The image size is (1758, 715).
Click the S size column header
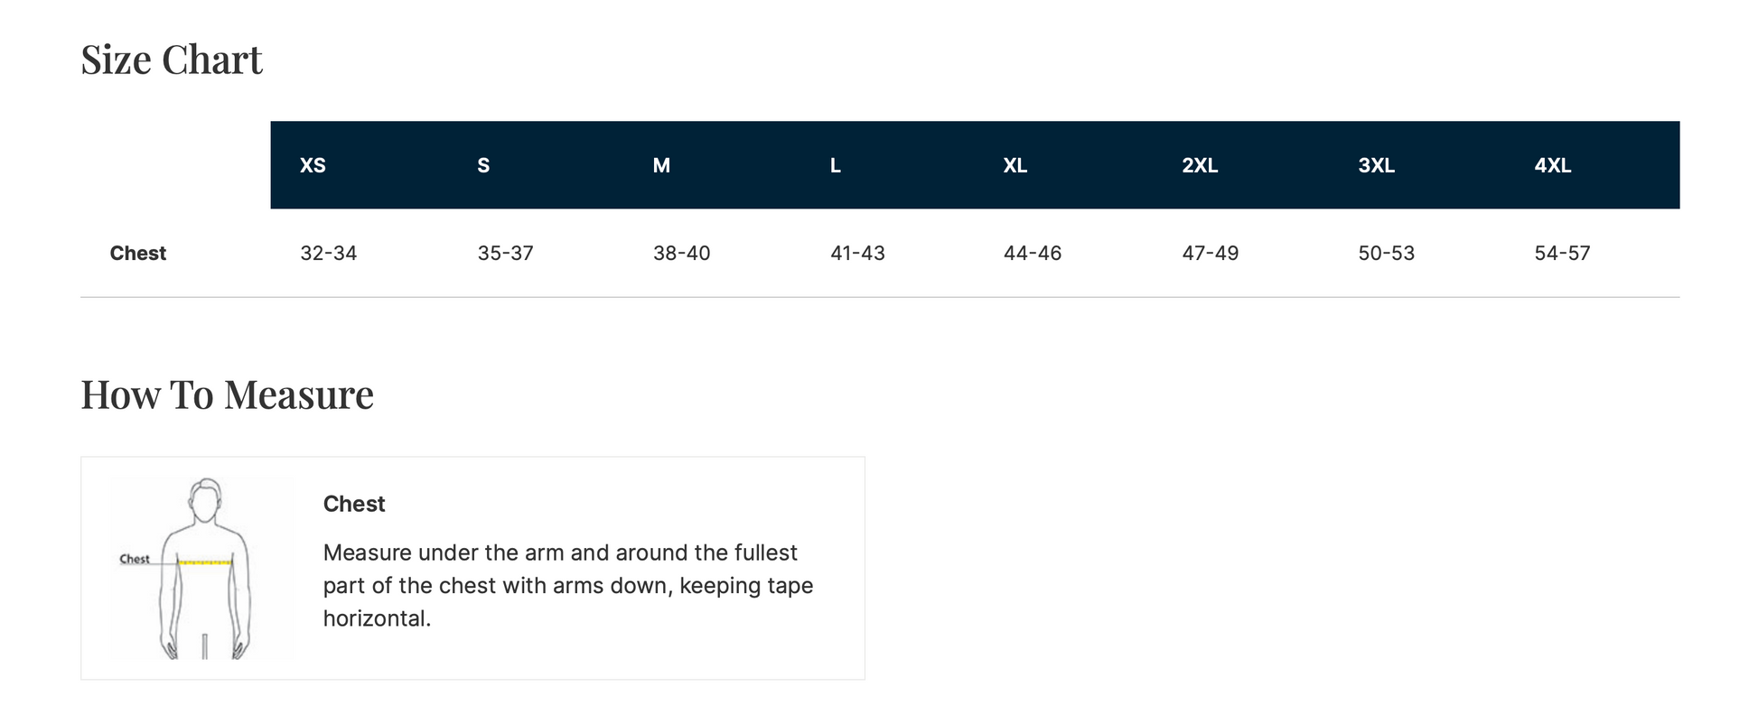483,165
